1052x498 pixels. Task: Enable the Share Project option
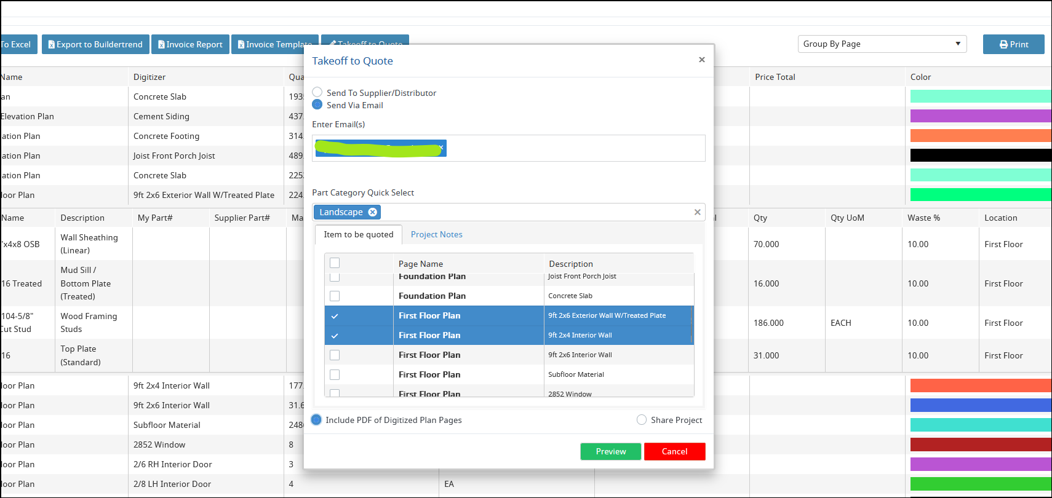point(642,420)
